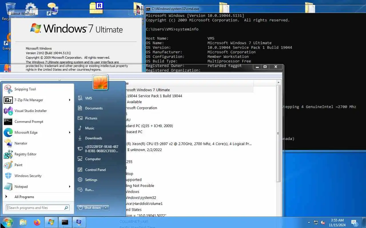Select the Xeon CPU E5-2697 row
The width and height of the screenshot is (366, 228).
click(189, 144)
